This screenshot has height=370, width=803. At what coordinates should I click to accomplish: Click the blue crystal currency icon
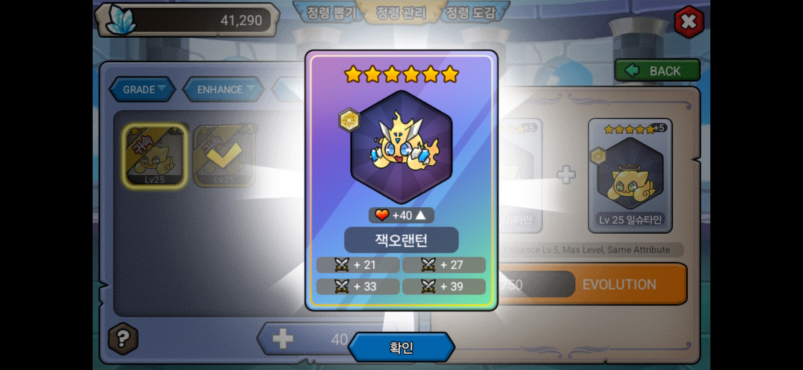(x=120, y=21)
